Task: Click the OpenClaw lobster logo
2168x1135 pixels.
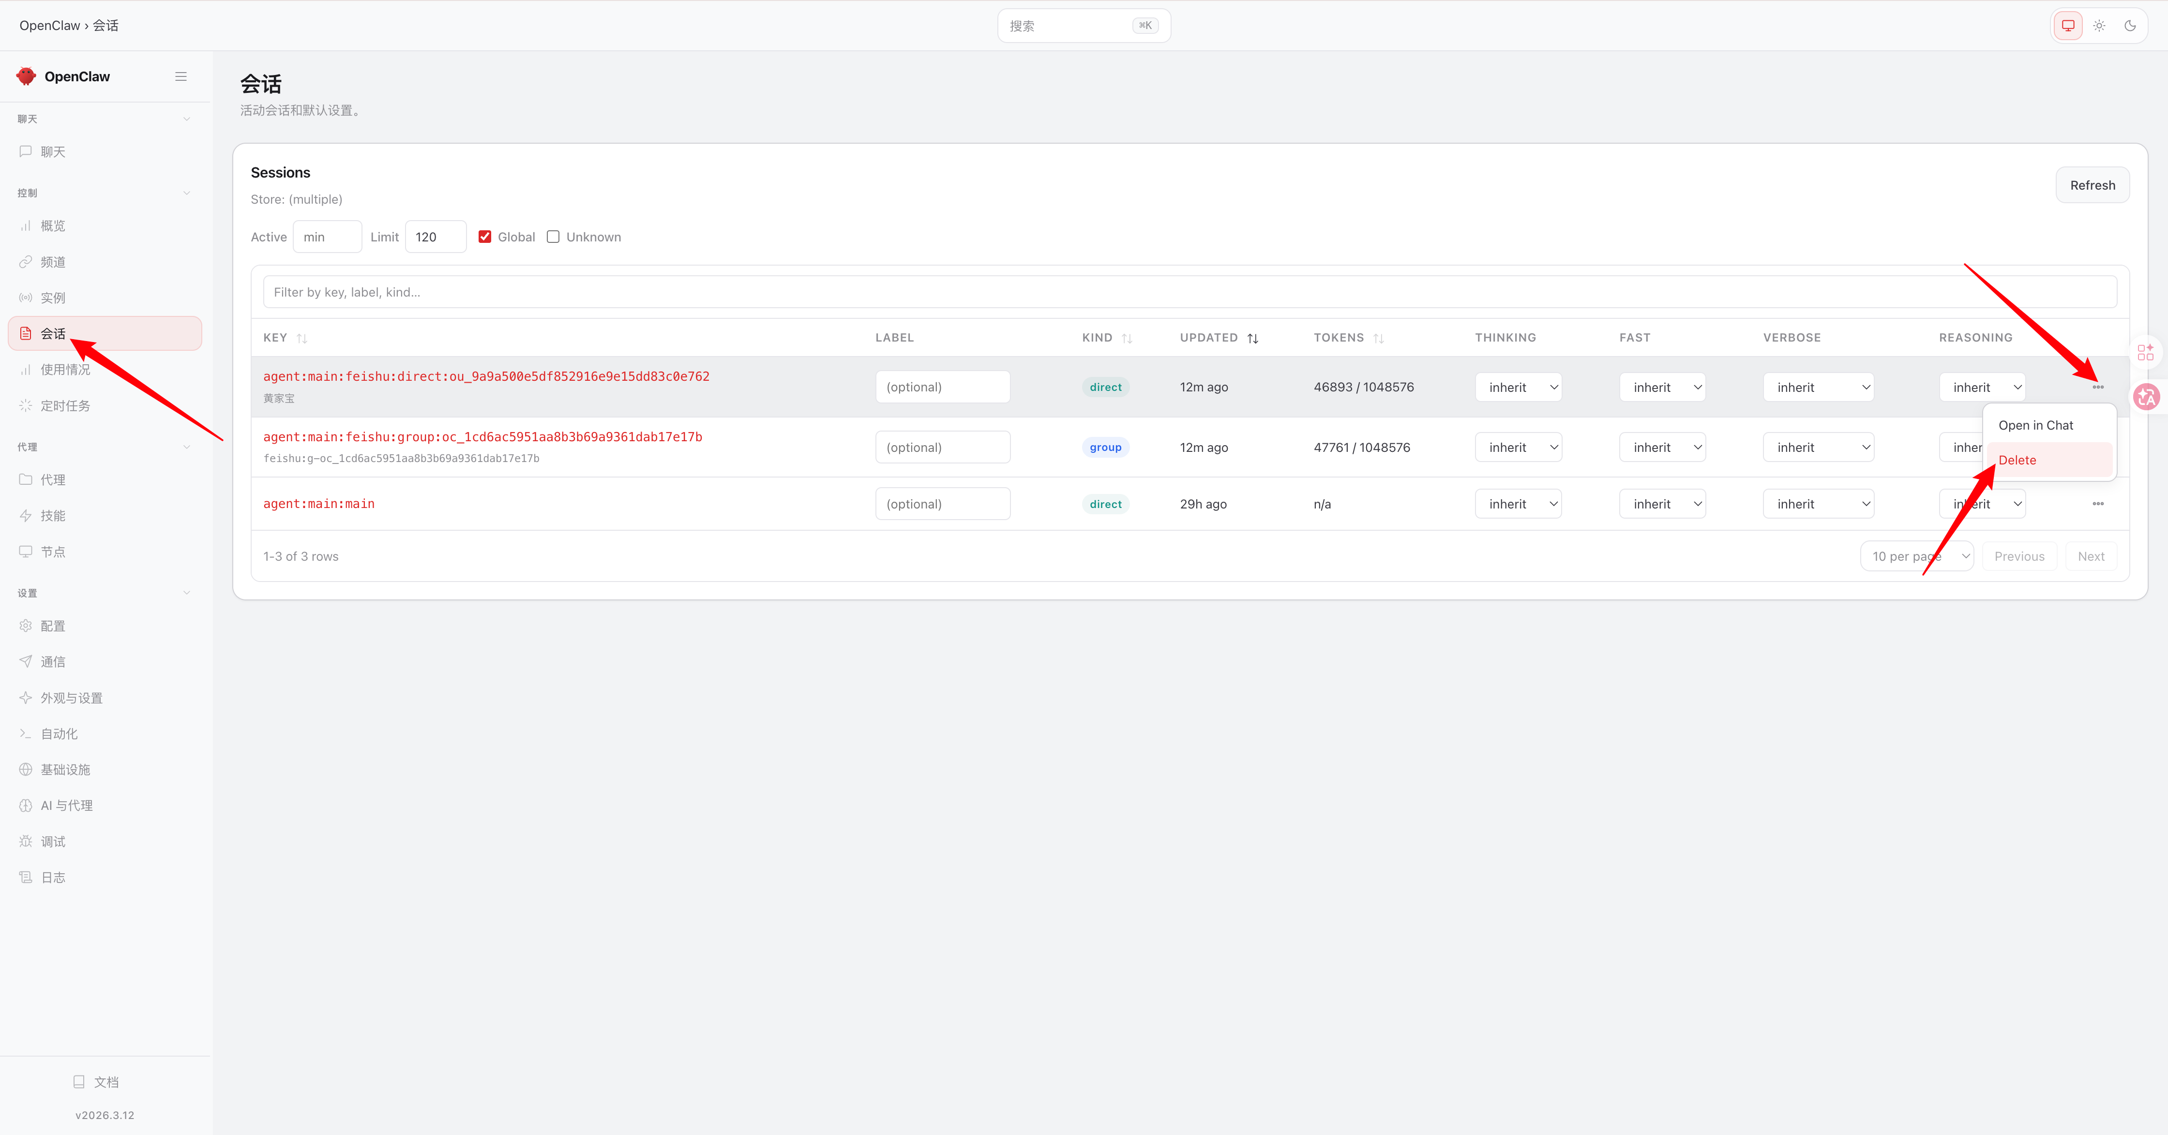Action: pos(26,76)
